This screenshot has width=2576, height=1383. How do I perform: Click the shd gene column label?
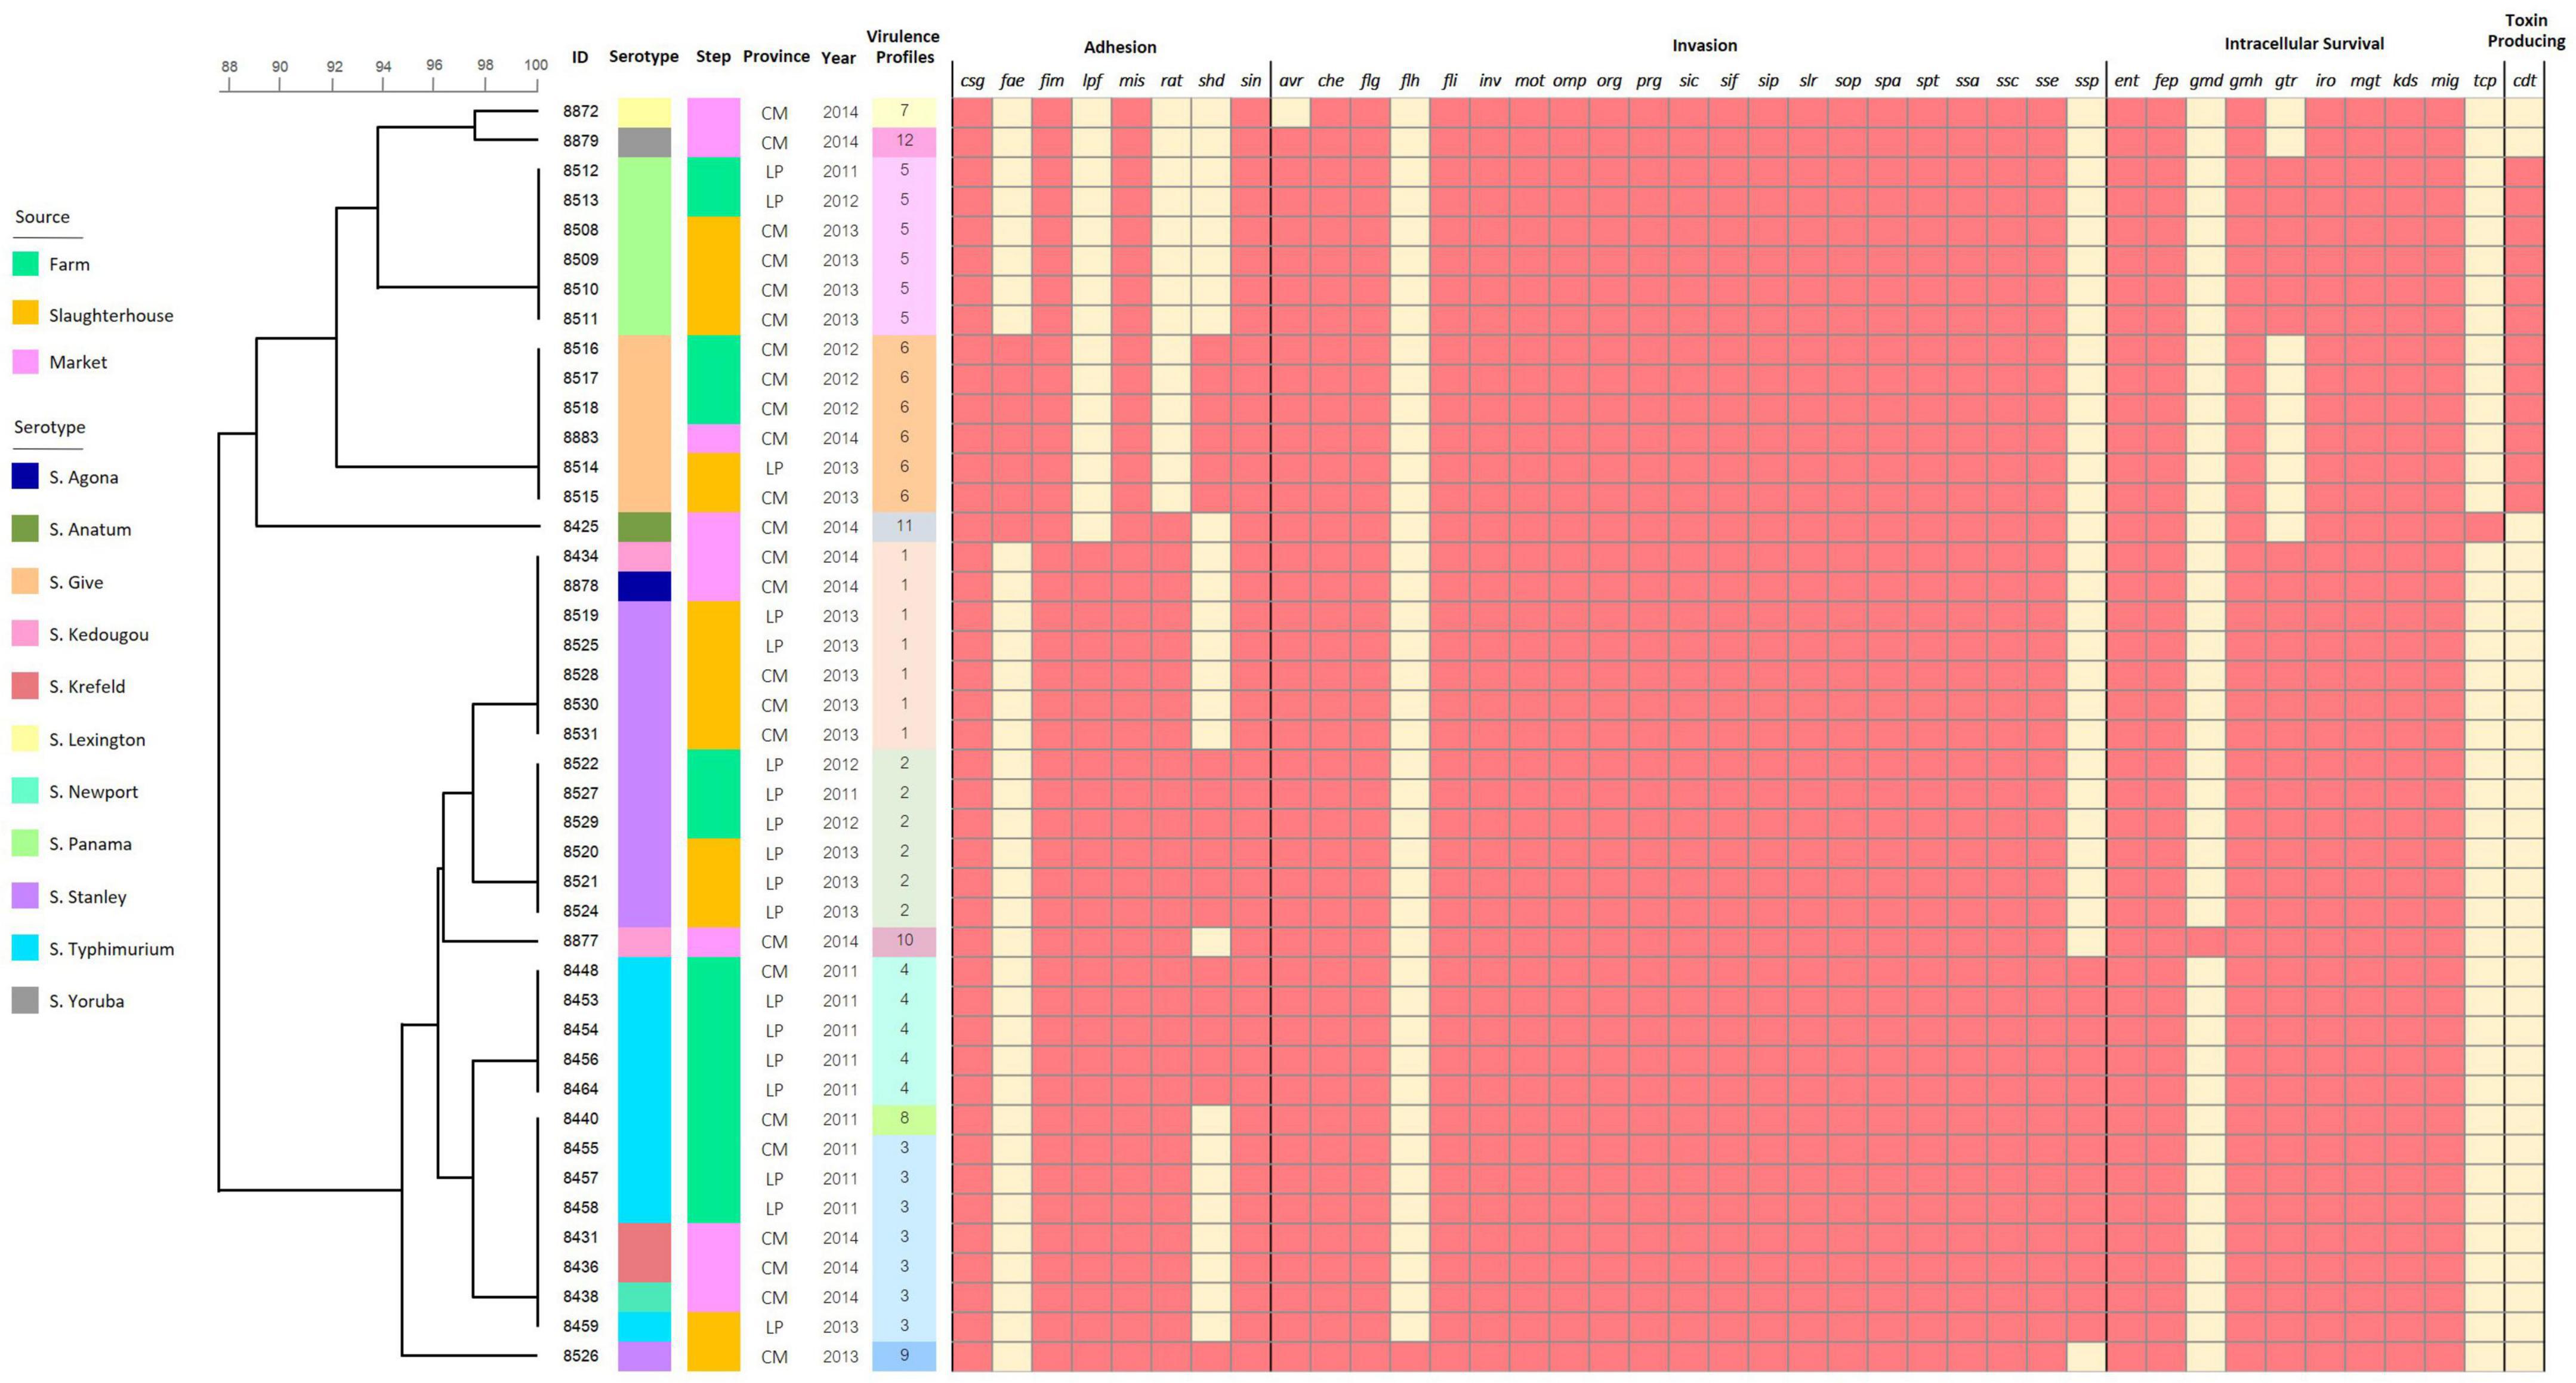(x=1211, y=81)
